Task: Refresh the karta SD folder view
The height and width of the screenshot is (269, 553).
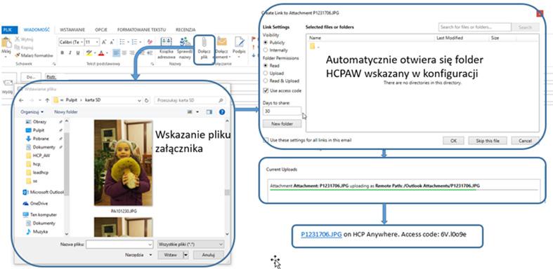Action: click(147, 100)
